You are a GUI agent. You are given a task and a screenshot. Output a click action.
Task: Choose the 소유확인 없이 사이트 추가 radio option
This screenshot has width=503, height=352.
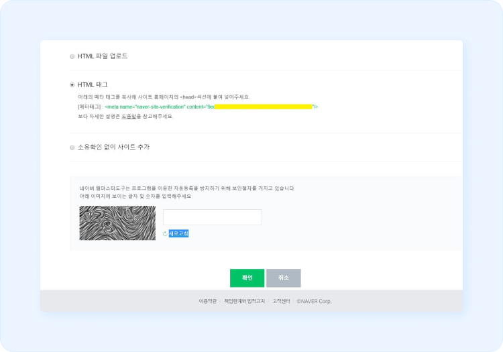pyautogui.click(x=72, y=148)
